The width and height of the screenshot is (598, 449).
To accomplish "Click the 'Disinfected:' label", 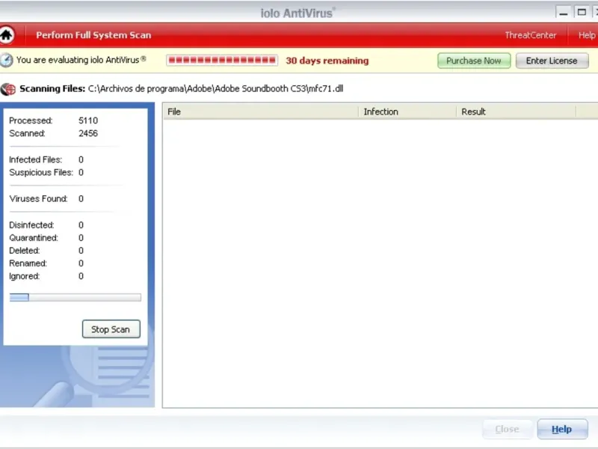I will (31, 225).
